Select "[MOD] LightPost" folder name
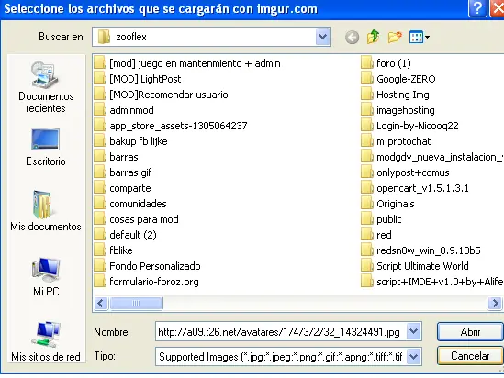Image resolution: width=504 pixels, height=378 pixels. point(145,79)
